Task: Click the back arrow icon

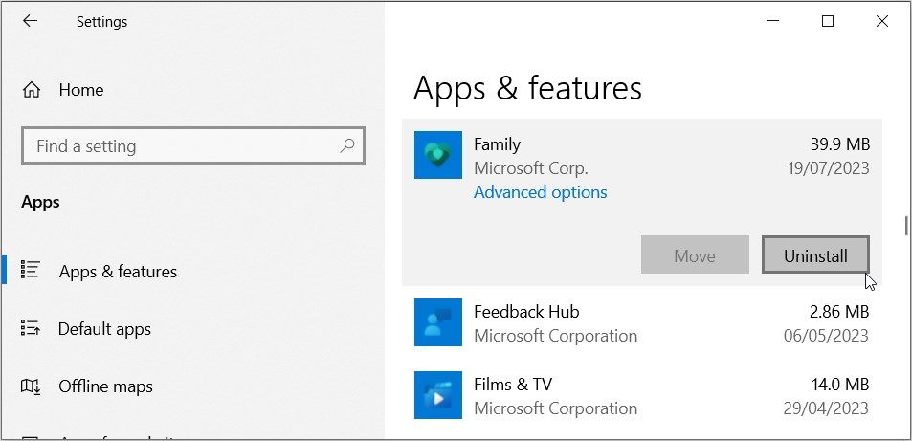Action: coord(30,21)
